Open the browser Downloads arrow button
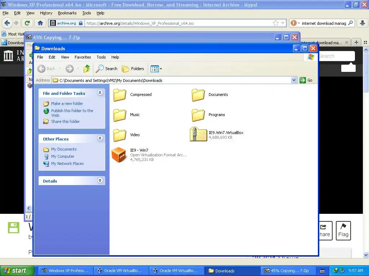369x276 pixels. (363, 23)
